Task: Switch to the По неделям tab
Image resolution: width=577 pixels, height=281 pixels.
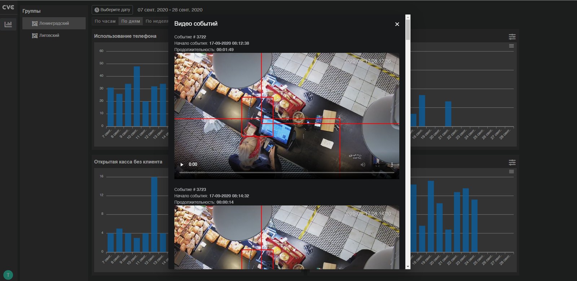Action: 156,21
